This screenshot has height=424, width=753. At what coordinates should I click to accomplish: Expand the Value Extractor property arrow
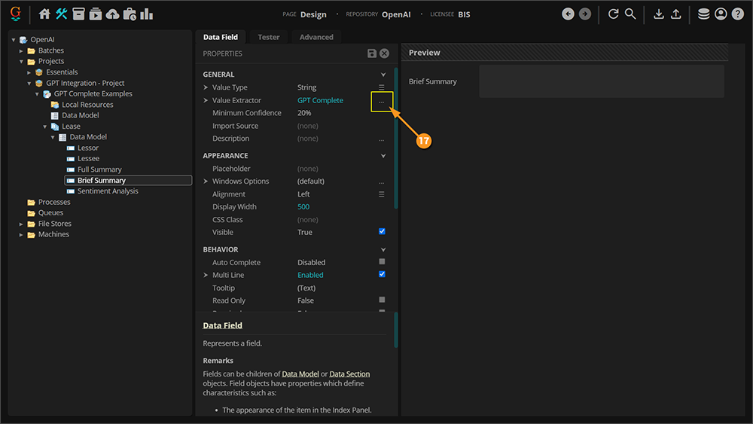206,100
